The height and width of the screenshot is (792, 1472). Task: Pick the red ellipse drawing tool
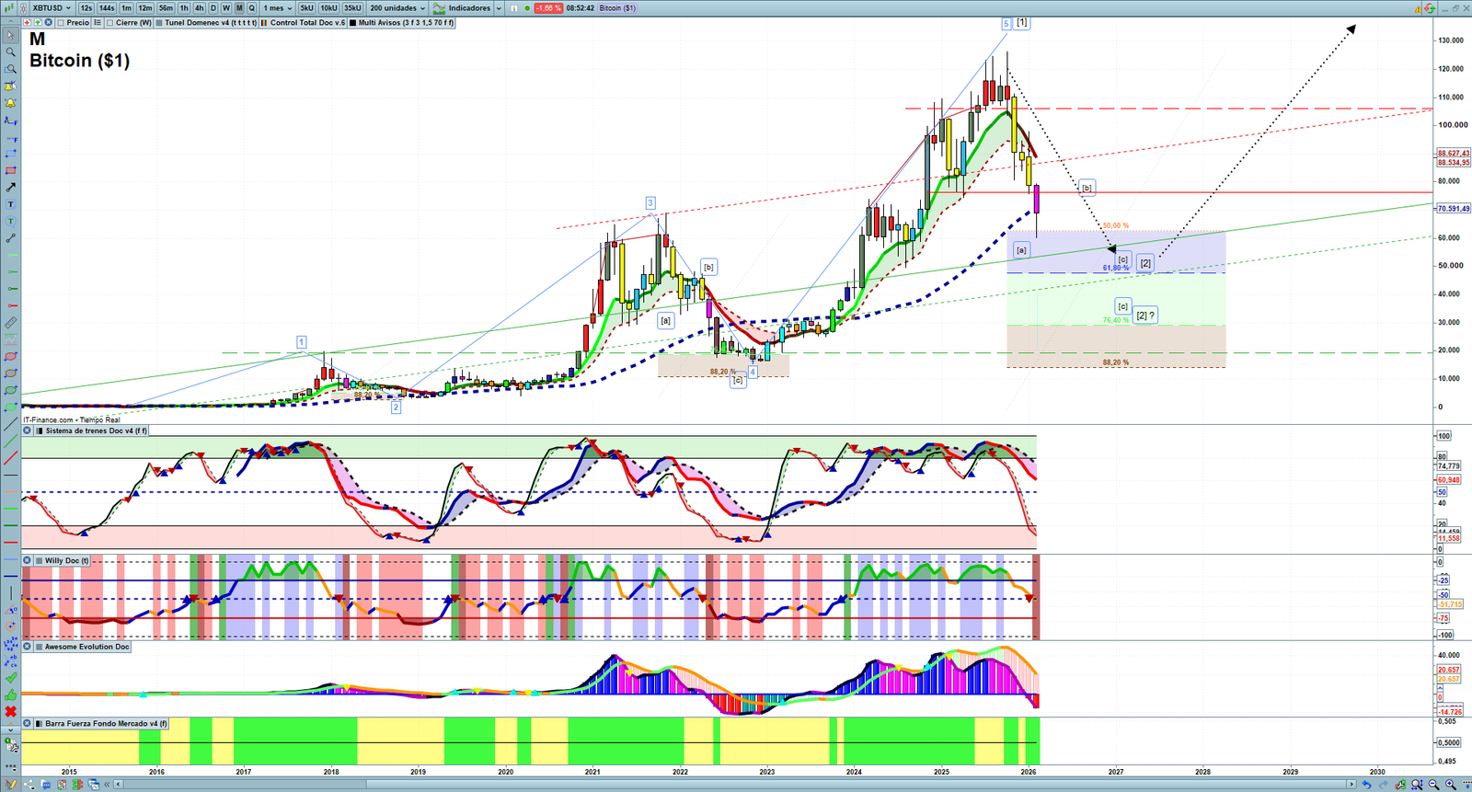coord(10,357)
